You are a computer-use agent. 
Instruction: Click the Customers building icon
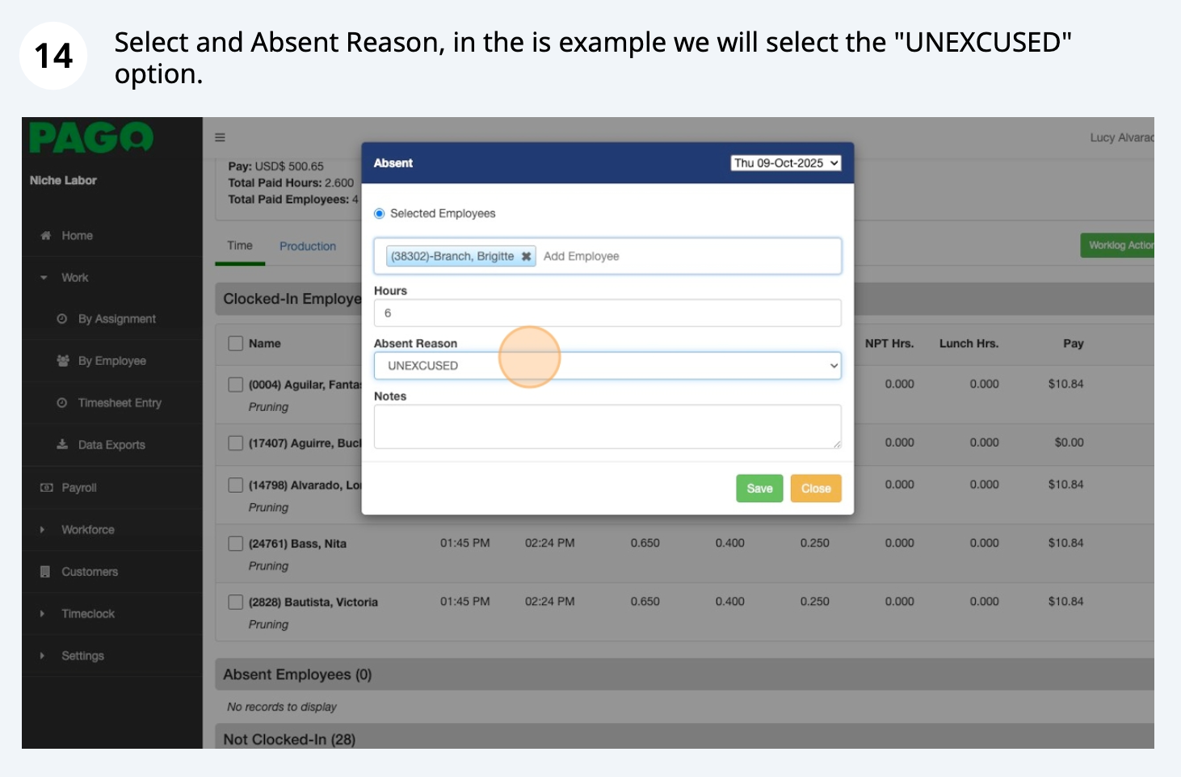click(46, 572)
